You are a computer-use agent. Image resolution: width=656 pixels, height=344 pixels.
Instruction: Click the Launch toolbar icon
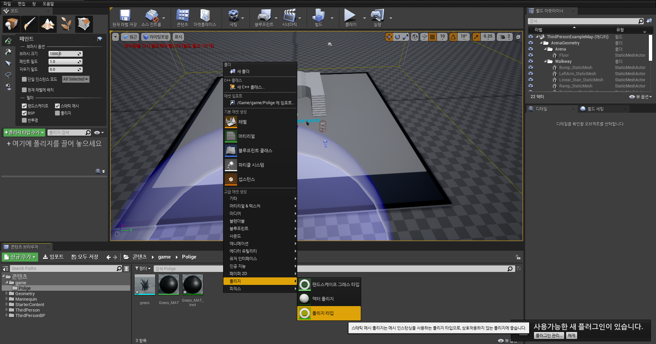pyautogui.click(x=377, y=18)
